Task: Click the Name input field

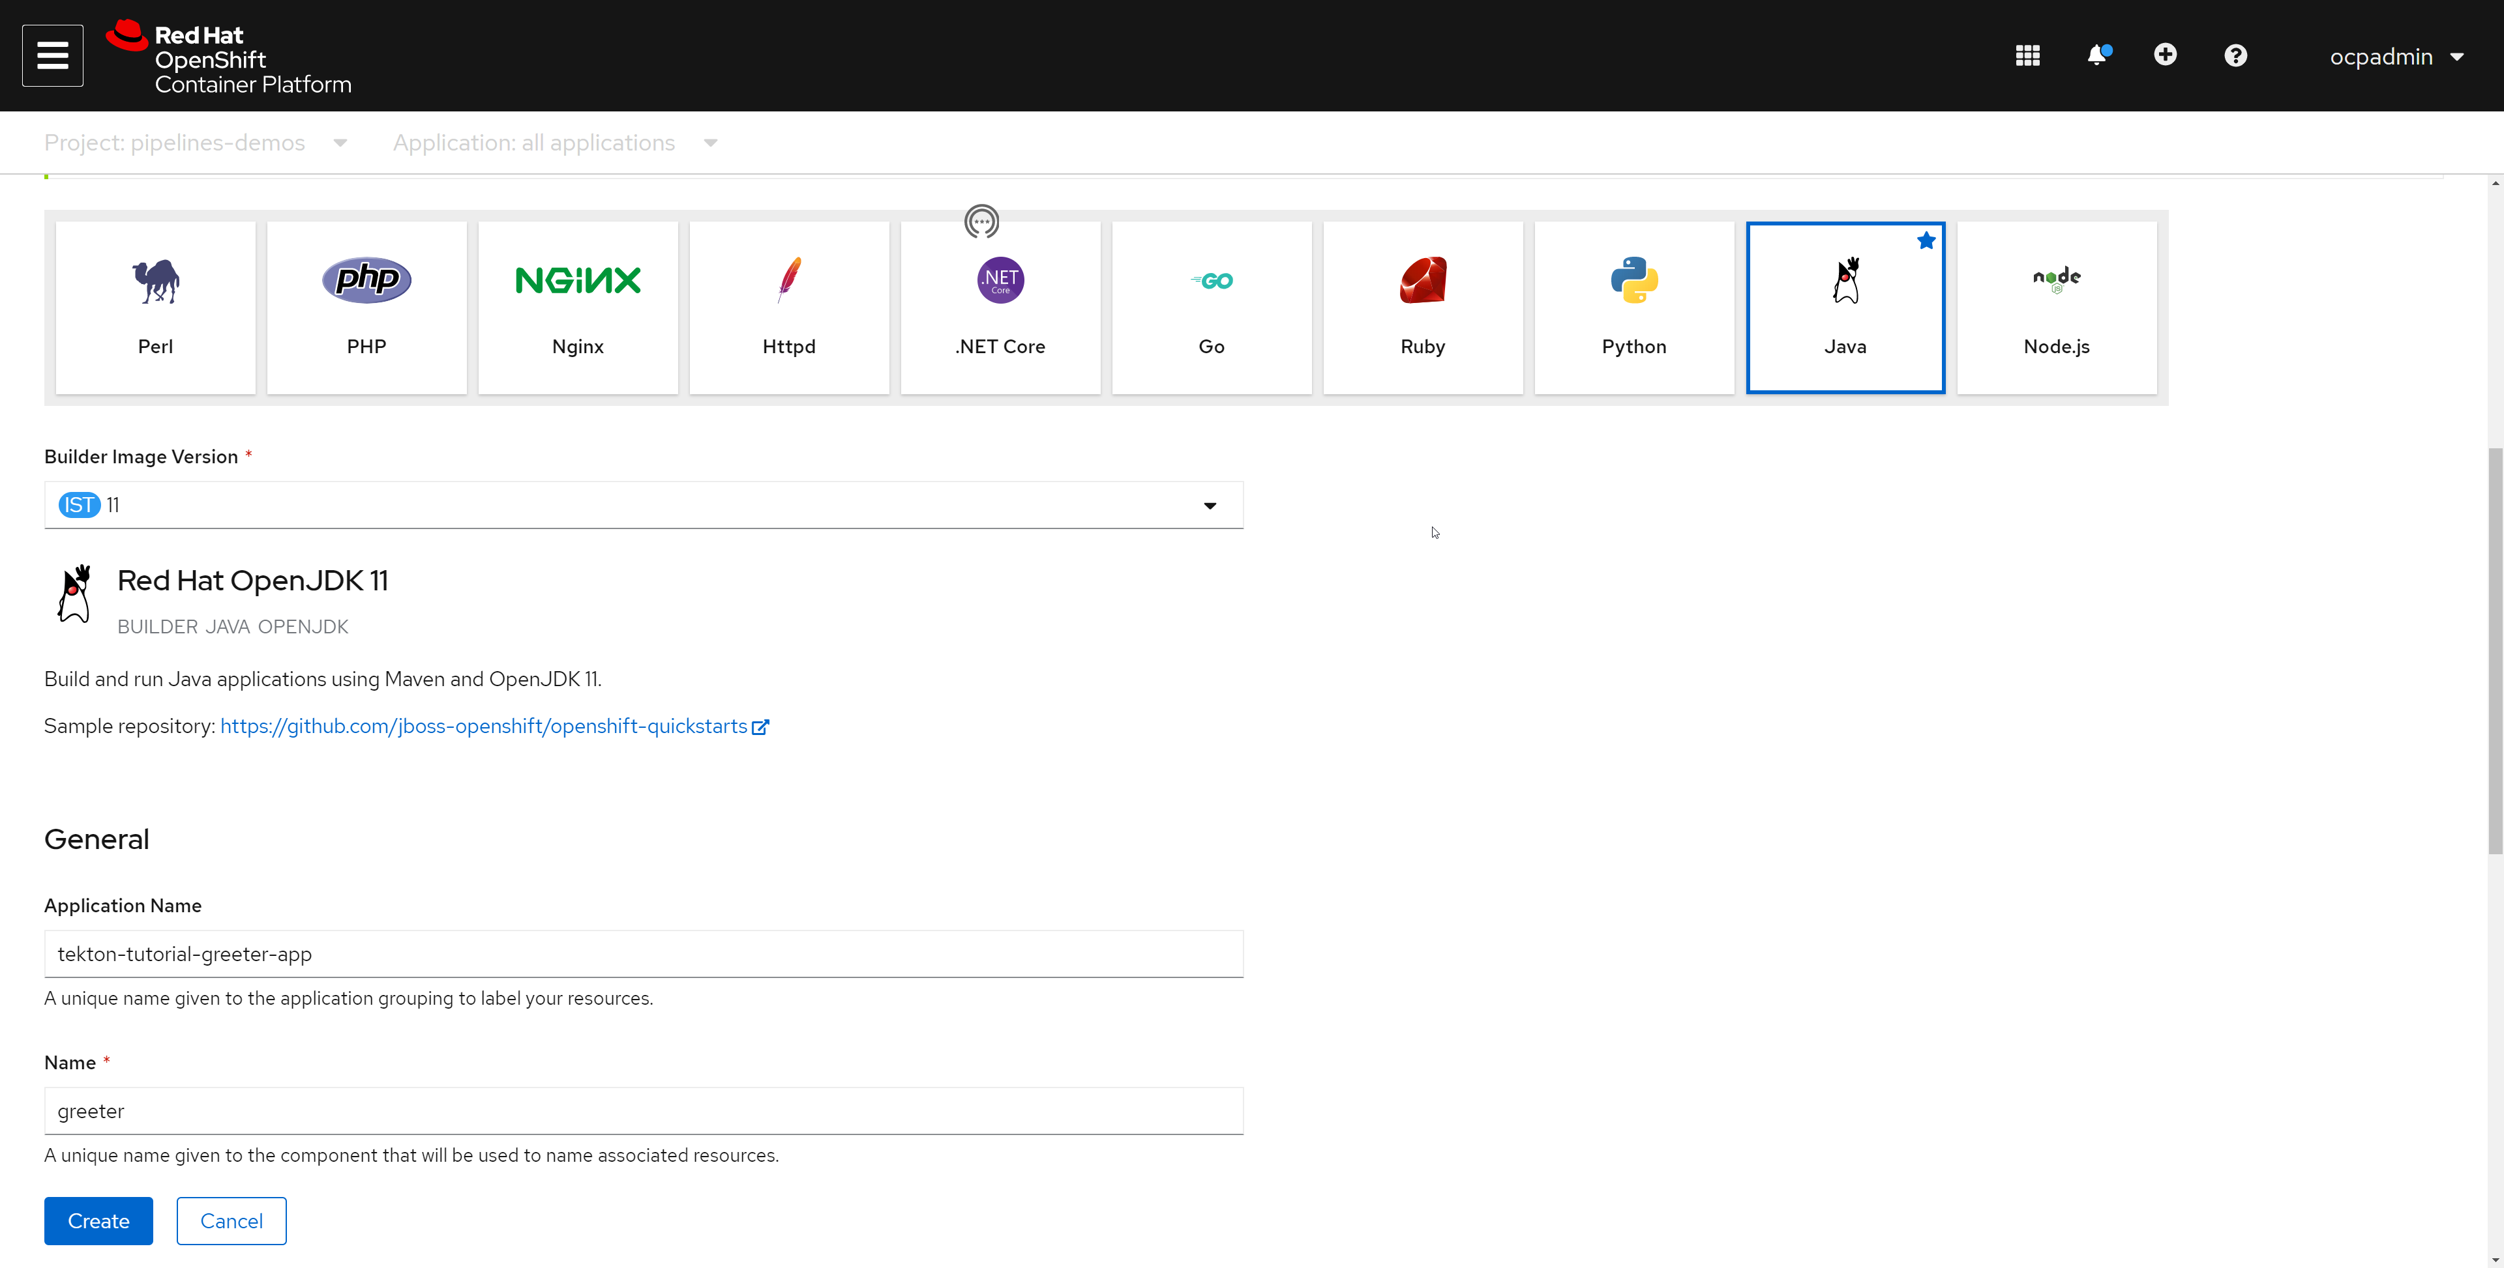Action: tap(644, 1111)
